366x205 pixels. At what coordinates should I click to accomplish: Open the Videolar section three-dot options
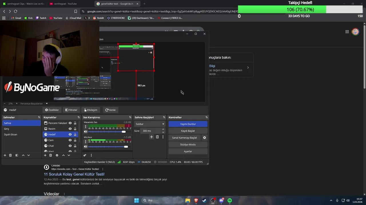[64, 194]
